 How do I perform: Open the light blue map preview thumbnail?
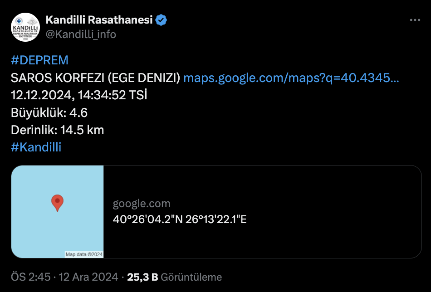pos(58,211)
